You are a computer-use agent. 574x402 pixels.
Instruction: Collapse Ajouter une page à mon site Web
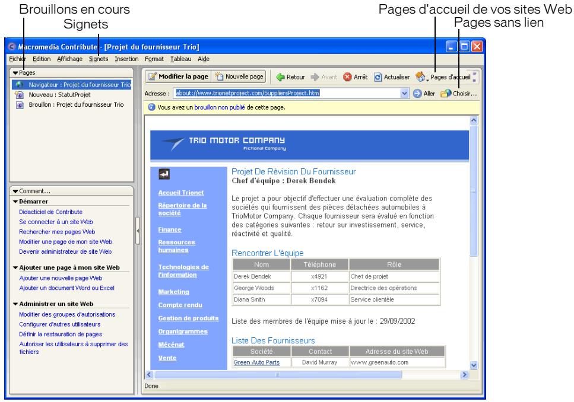click(15, 267)
